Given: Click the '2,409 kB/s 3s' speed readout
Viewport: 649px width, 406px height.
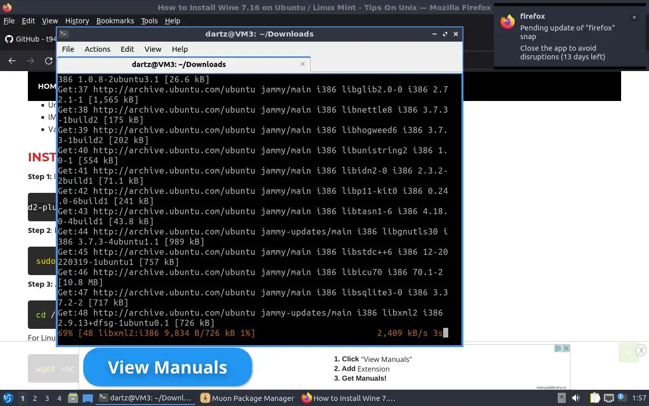Looking at the screenshot, I should [x=410, y=333].
